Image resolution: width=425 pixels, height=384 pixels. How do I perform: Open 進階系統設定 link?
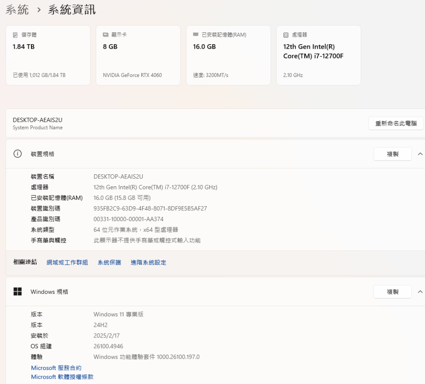click(x=149, y=262)
